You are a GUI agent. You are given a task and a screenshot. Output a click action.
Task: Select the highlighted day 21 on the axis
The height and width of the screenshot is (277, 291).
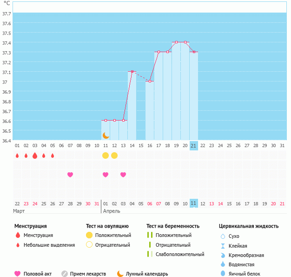[x=194, y=146]
